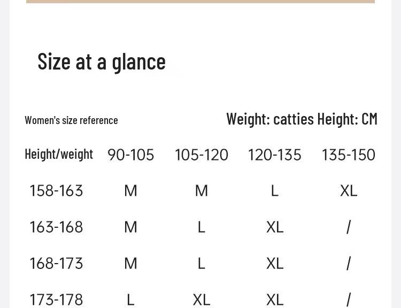Click the "Weight: catties Height: CM" text

302,119
